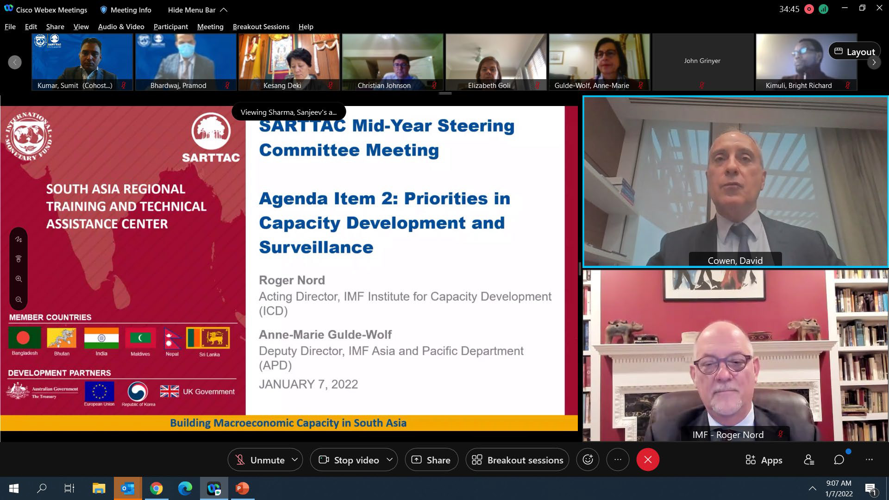This screenshot has height=500, width=889.
Task: Open the Participant menu
Action: [171, 27]
